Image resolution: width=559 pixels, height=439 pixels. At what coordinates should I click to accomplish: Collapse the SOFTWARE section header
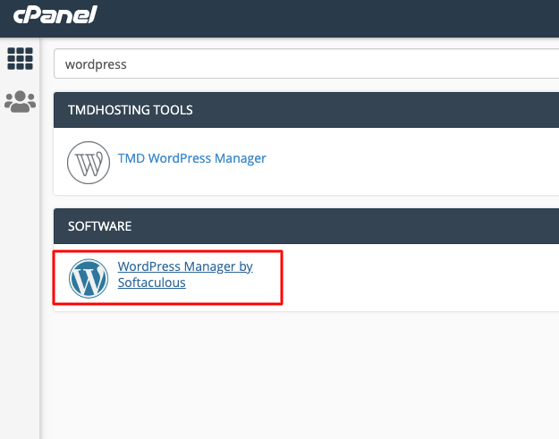(x=306, y=226)
